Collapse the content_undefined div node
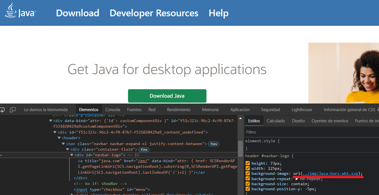The width and height of the screenshot is (379, 195). click(55, 132)
